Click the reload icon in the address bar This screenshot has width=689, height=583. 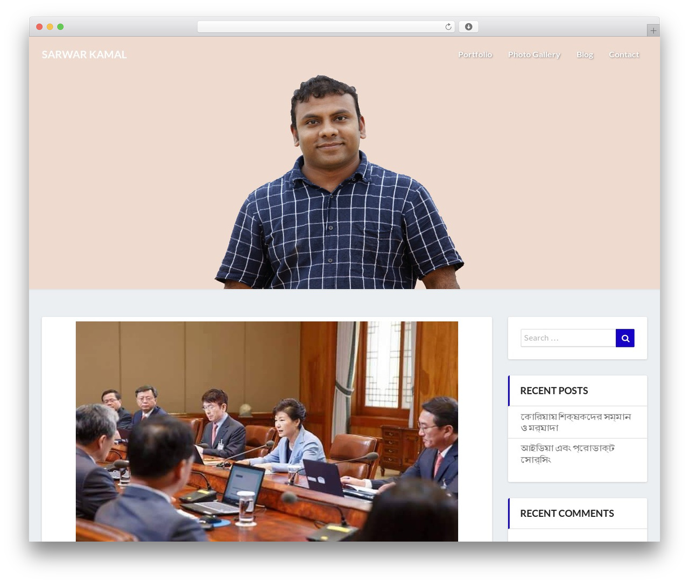(x=448, y=27)
